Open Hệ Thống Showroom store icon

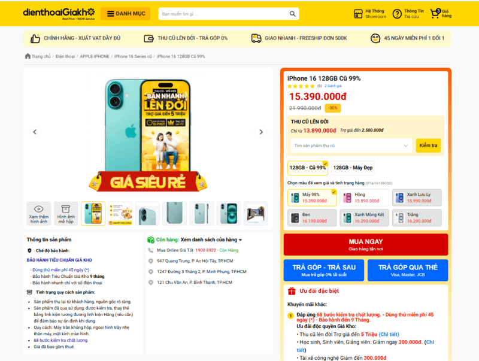pyautogui.click(x=358, y=14)
